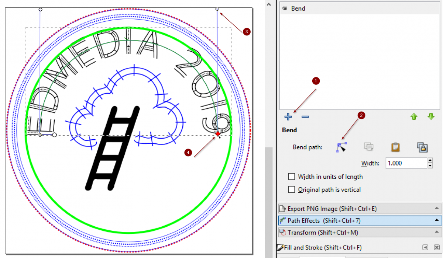443x258 pixels.
Task: Move Bend effect up with green arrow
Action: pos(414,117)
